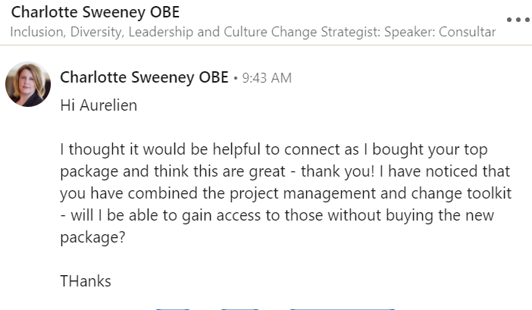Open the three-dot more options menu

pyautogui.click(x=518, y=19)
